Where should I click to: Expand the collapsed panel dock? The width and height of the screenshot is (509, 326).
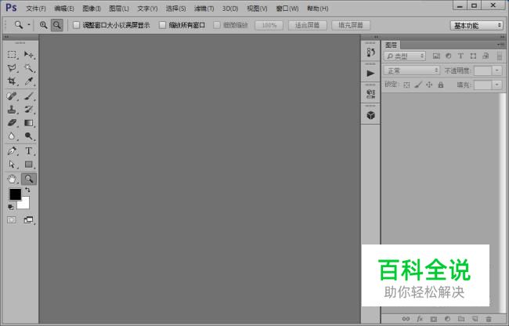click(376, 37)
